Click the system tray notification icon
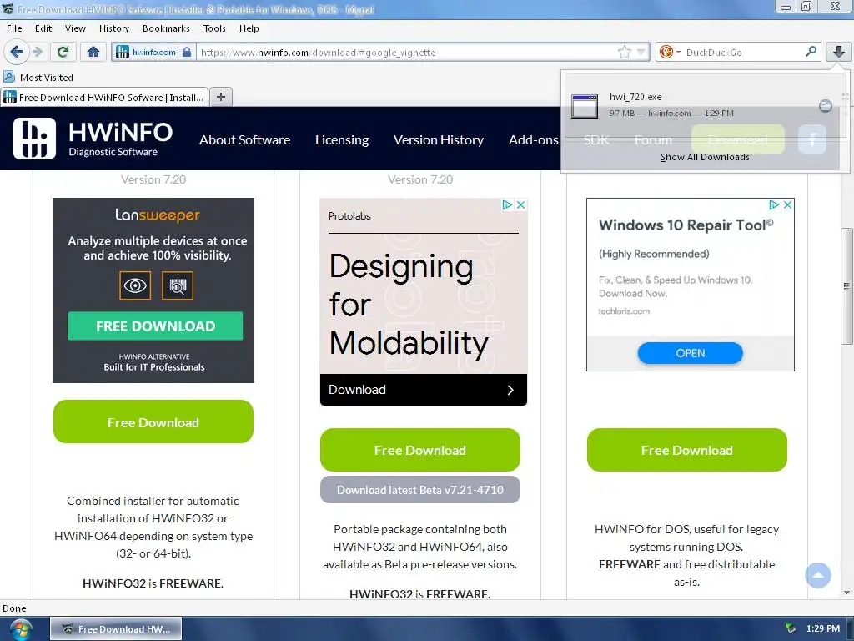This screenshot has height=641, width=854. pos(791,628)
